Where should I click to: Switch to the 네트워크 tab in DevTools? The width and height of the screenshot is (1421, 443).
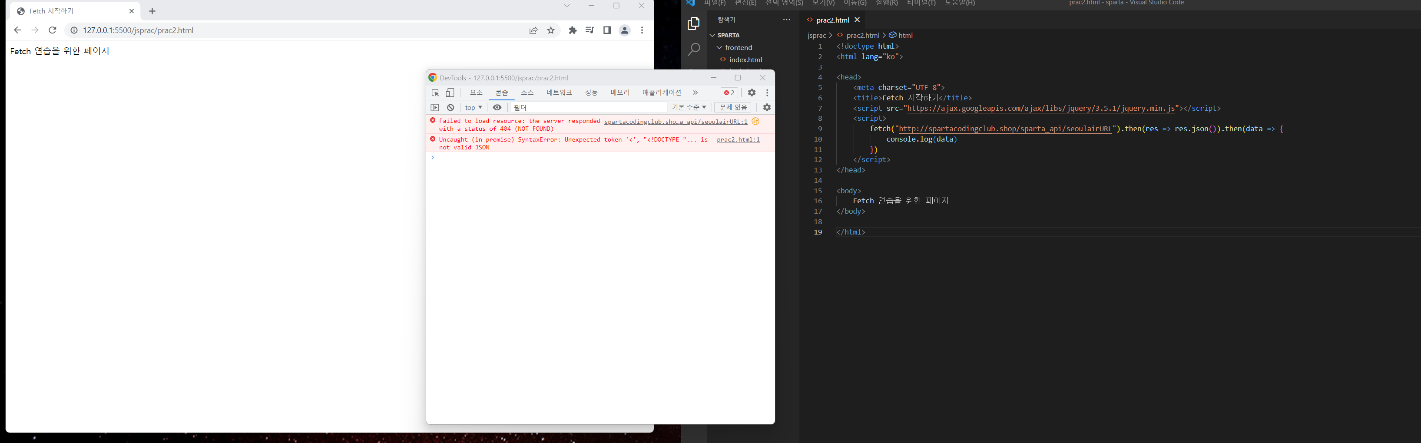pos(560,93)
